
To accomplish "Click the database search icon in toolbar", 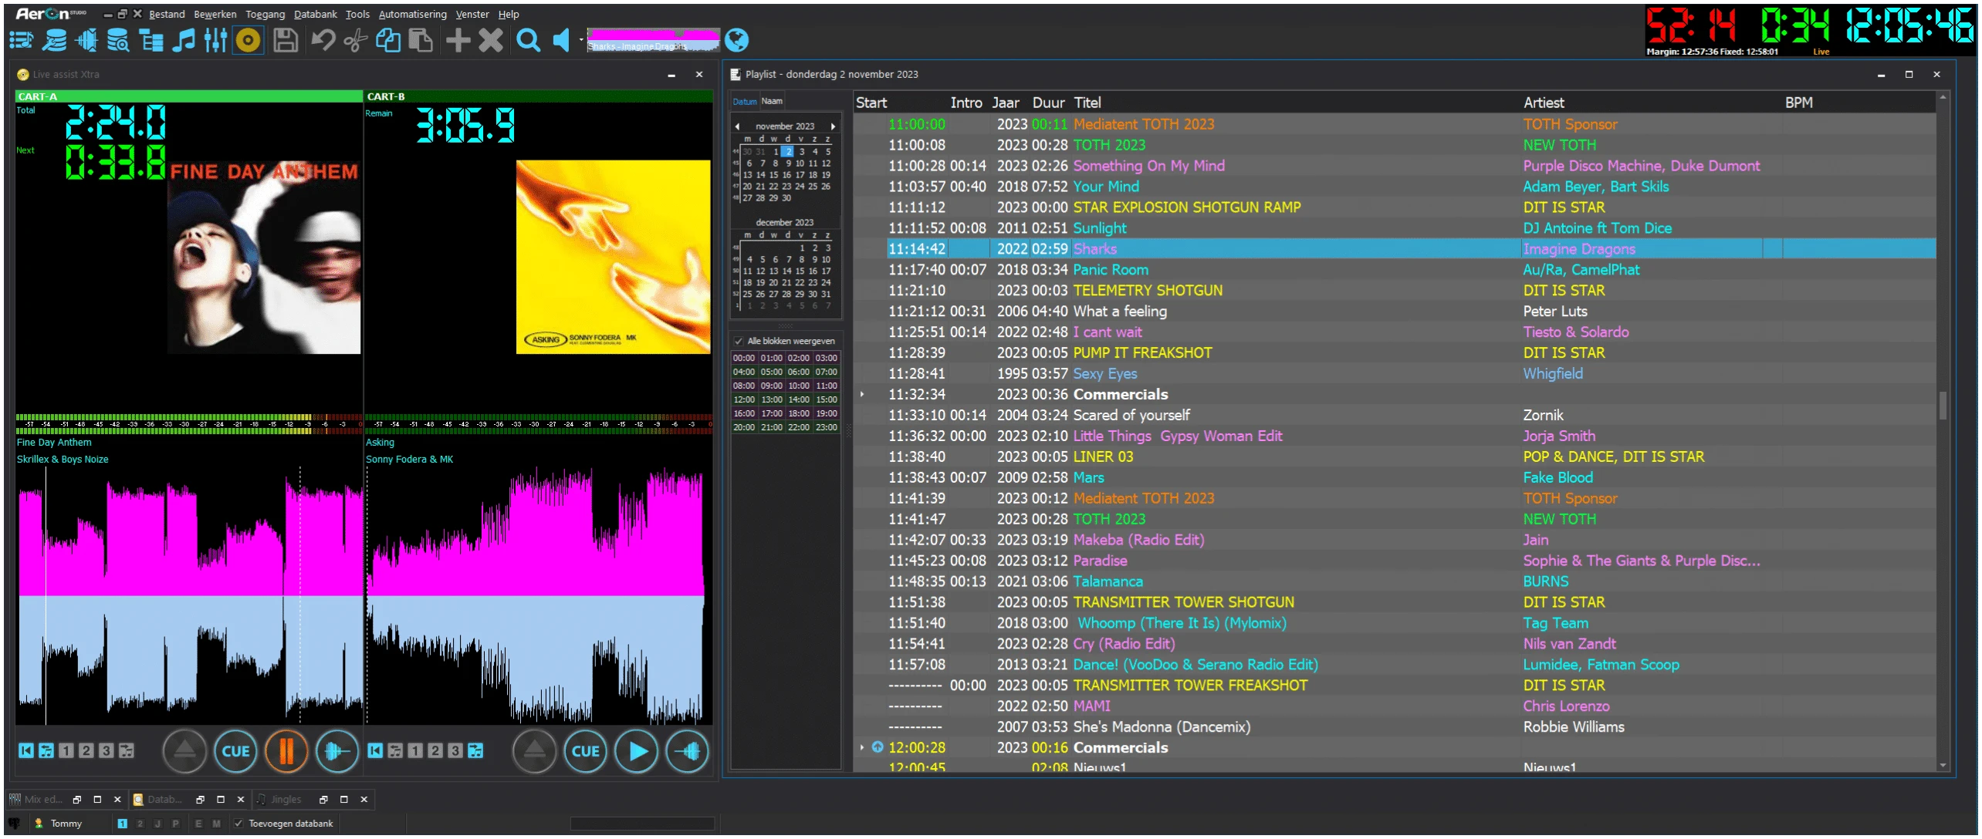I will [118, 40].
